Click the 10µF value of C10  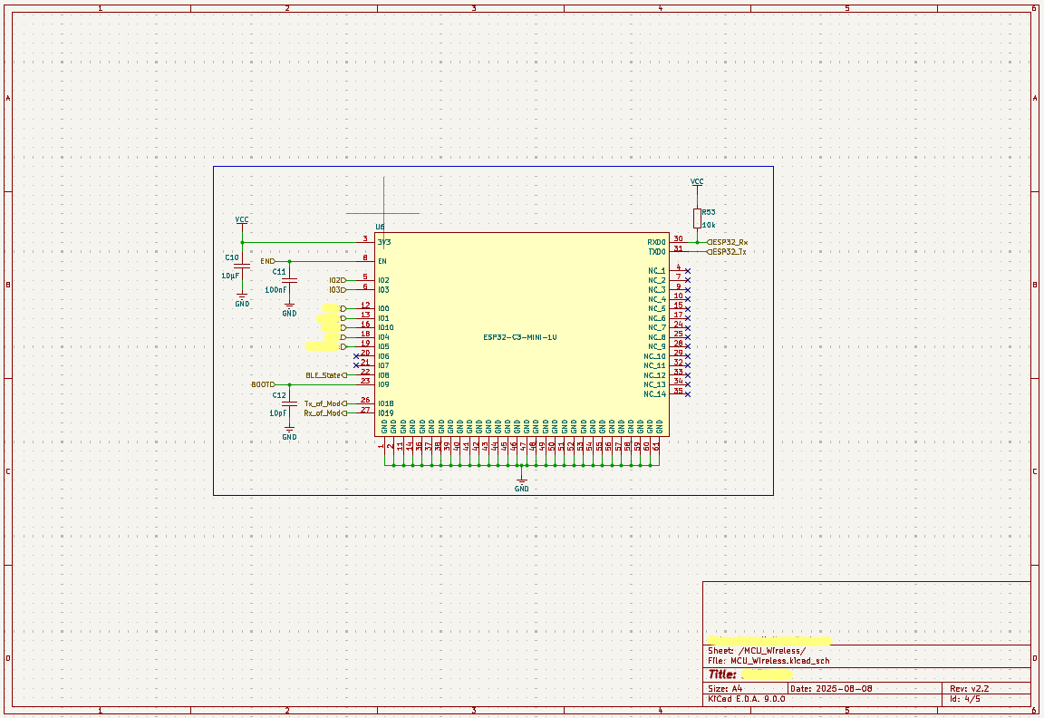230,276
